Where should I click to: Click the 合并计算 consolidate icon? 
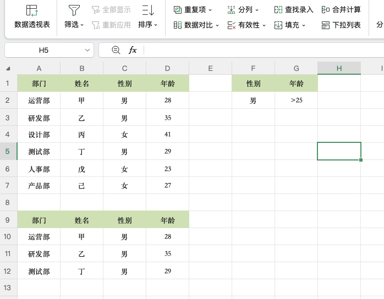[x=326, y=10]
